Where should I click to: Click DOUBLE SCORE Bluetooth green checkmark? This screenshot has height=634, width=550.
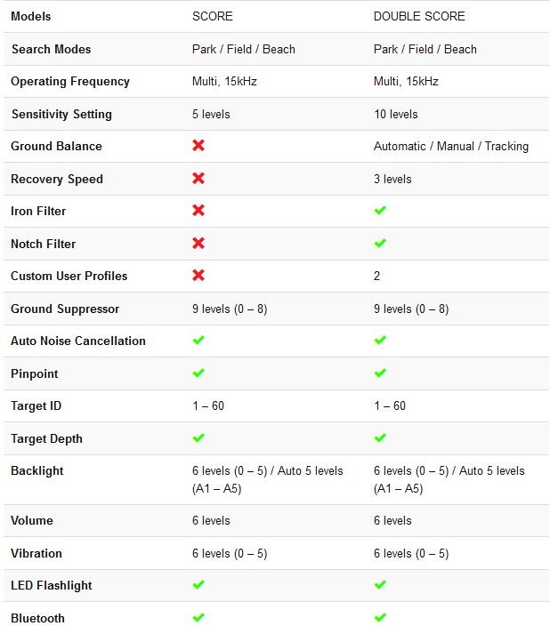[x=380, y=618]
